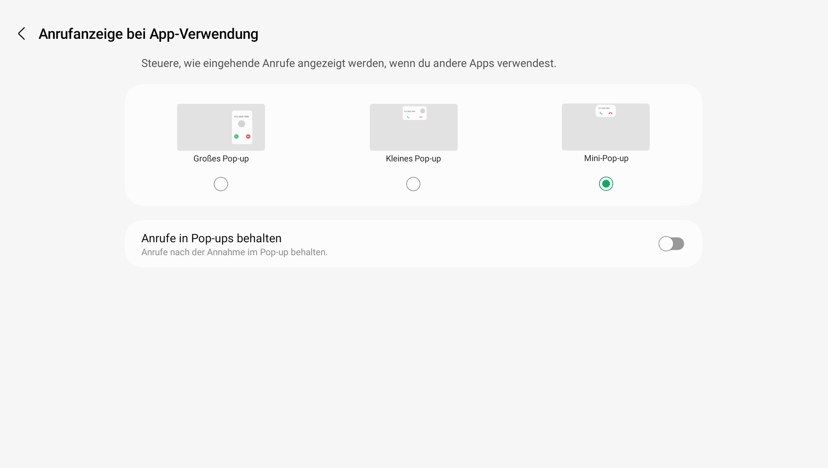This screenshot has width=828, height=468.
Task: Click the "Anrufanzeige bei App-Verwendung" page title
Action: click(148, 34)
